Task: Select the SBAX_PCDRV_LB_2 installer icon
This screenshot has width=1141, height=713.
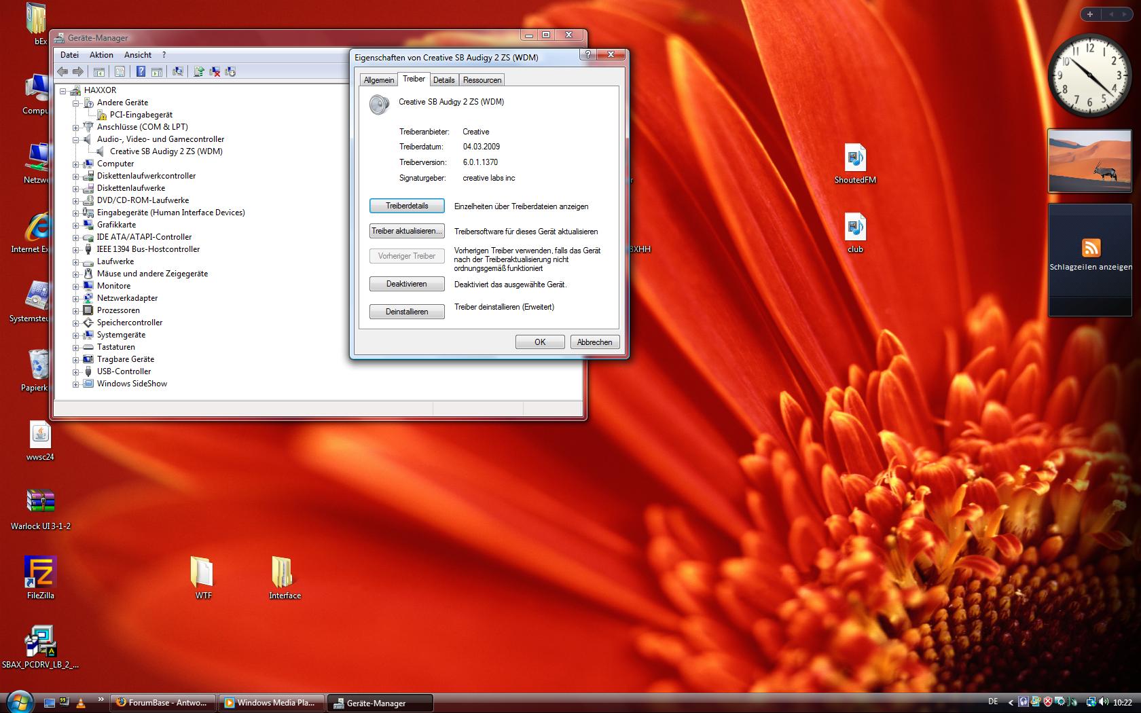Action: point(40,647)
